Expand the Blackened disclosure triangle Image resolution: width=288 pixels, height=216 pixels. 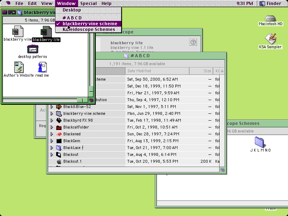coord(52,134)
